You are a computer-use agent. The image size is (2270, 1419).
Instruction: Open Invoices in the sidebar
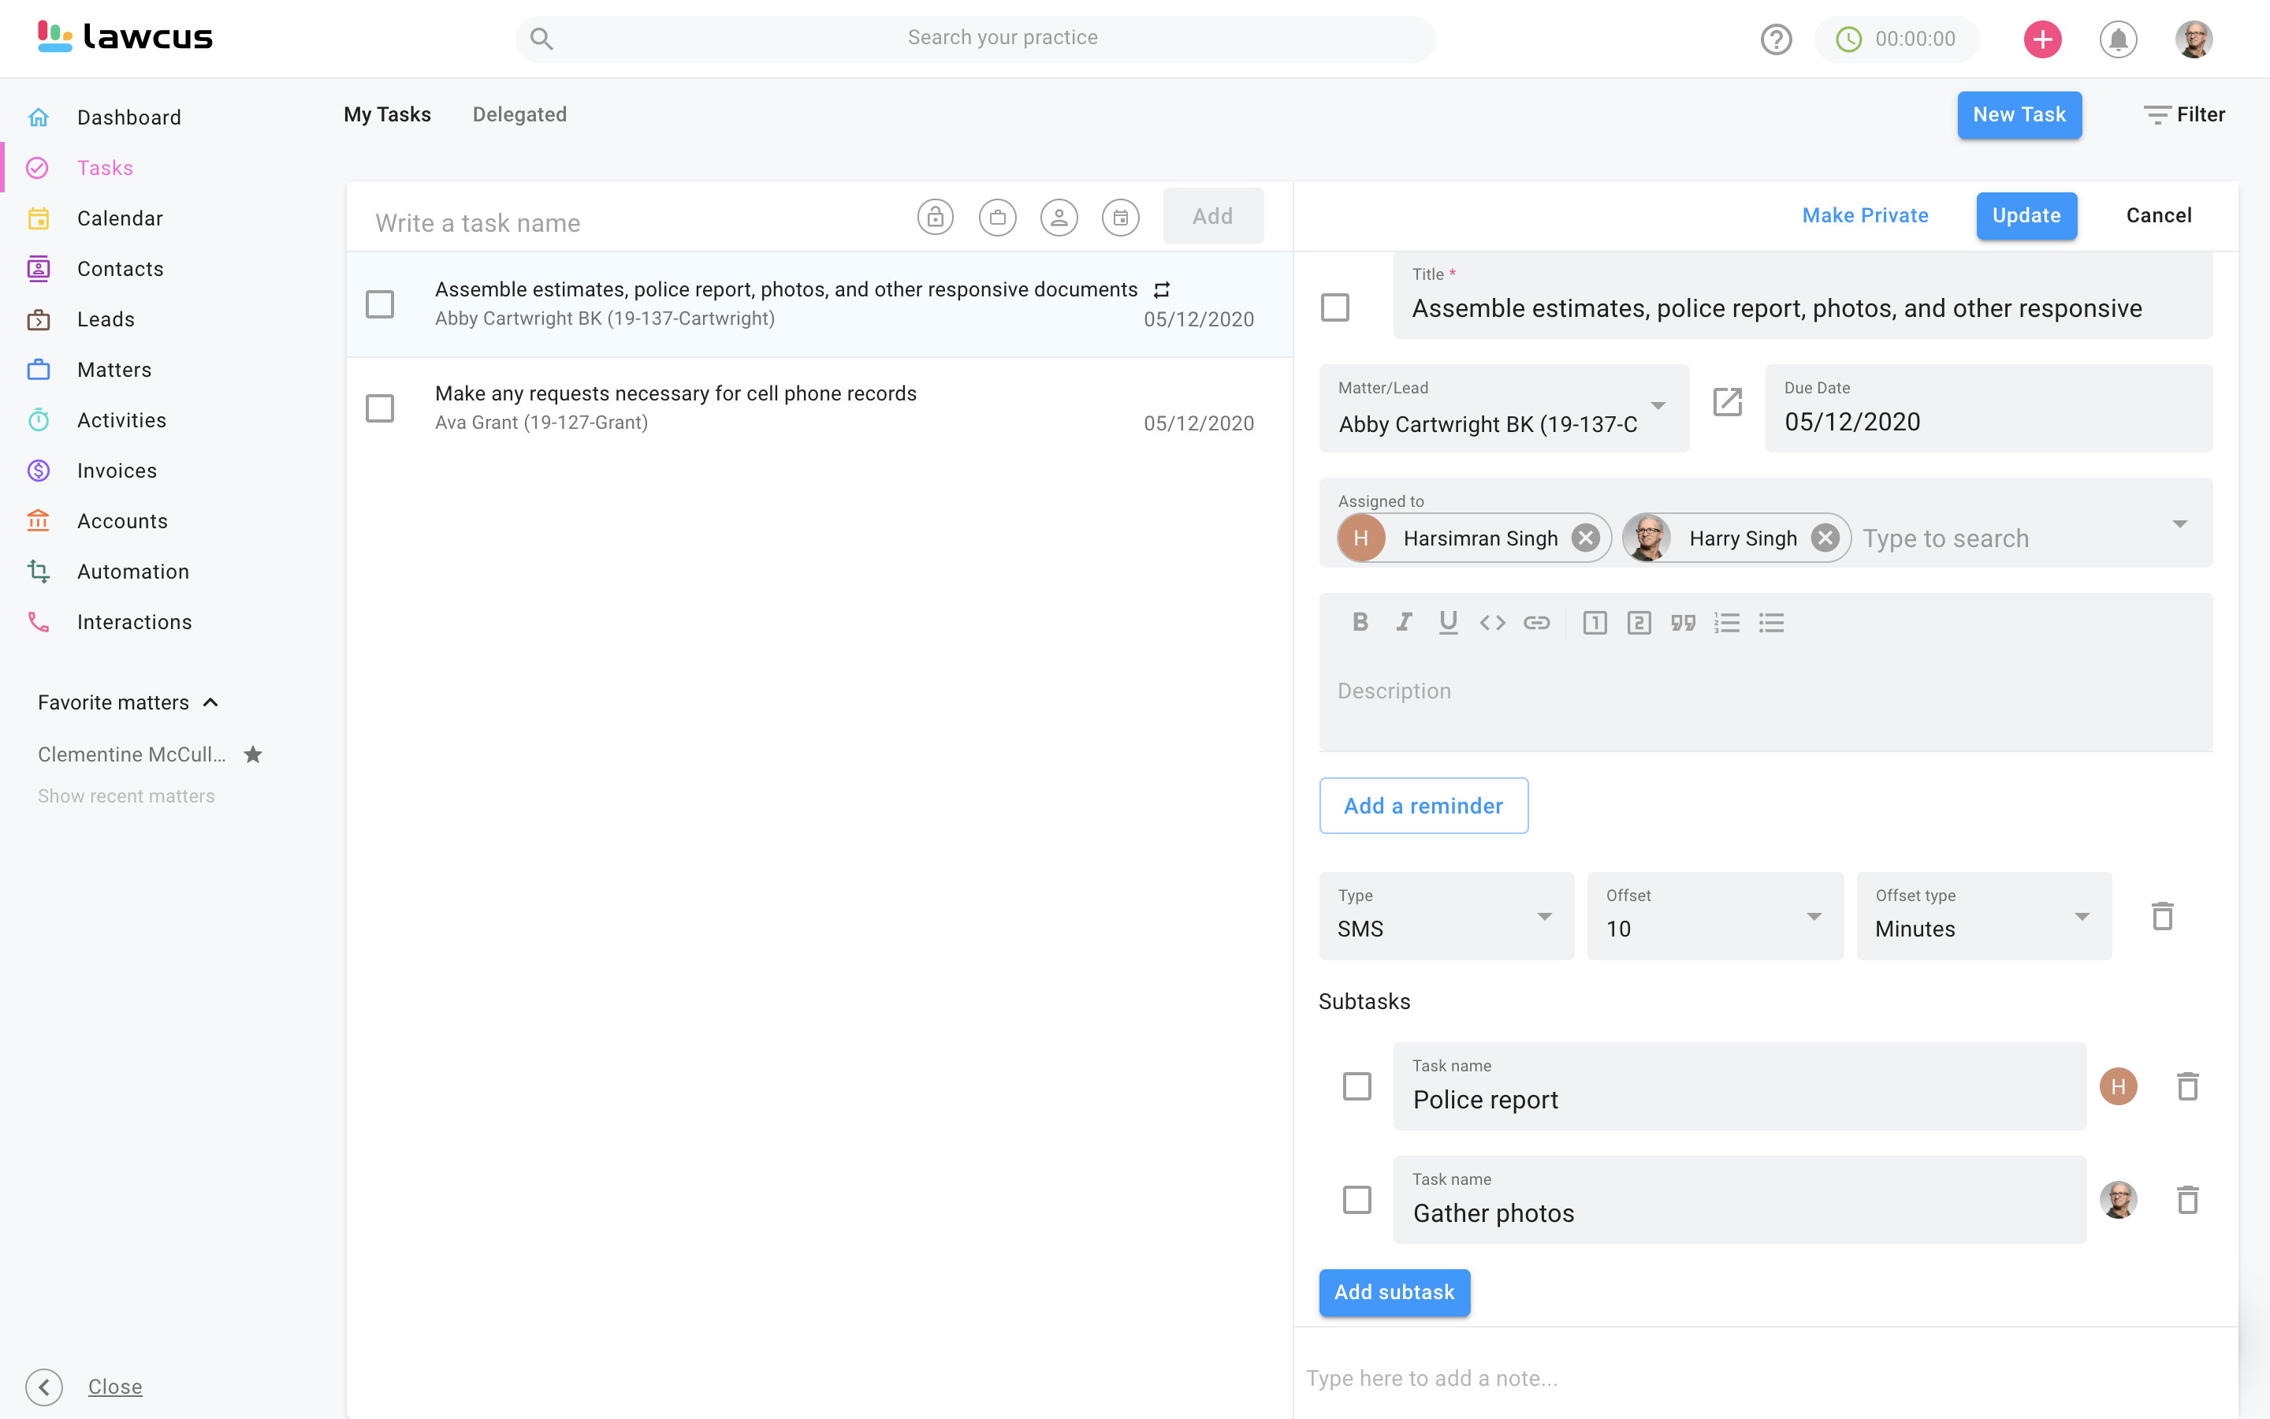(117, 470)
